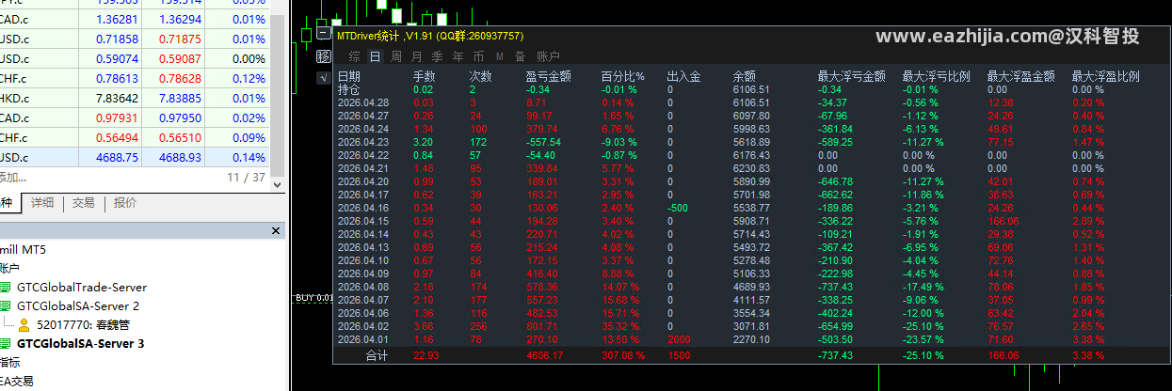Open the 币 currency tab

(479, 56)
